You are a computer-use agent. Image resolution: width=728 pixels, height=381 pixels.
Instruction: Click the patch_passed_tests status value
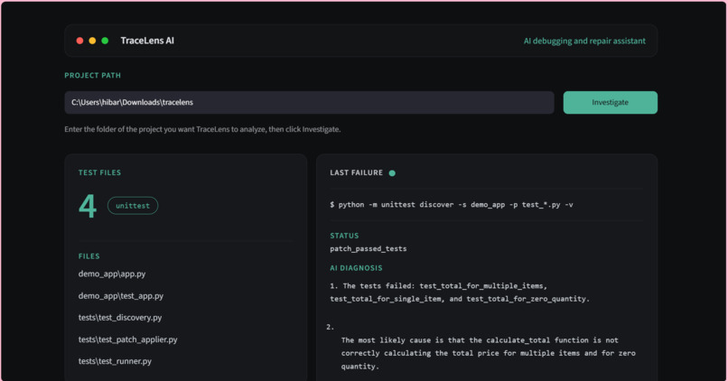[x=369, y=249]
